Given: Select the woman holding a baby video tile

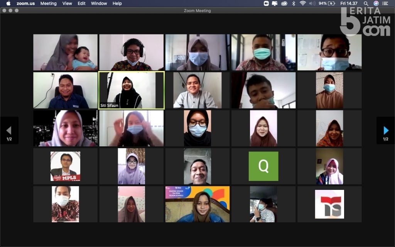Looking at the screenshot, I should [x=65, y=52].
